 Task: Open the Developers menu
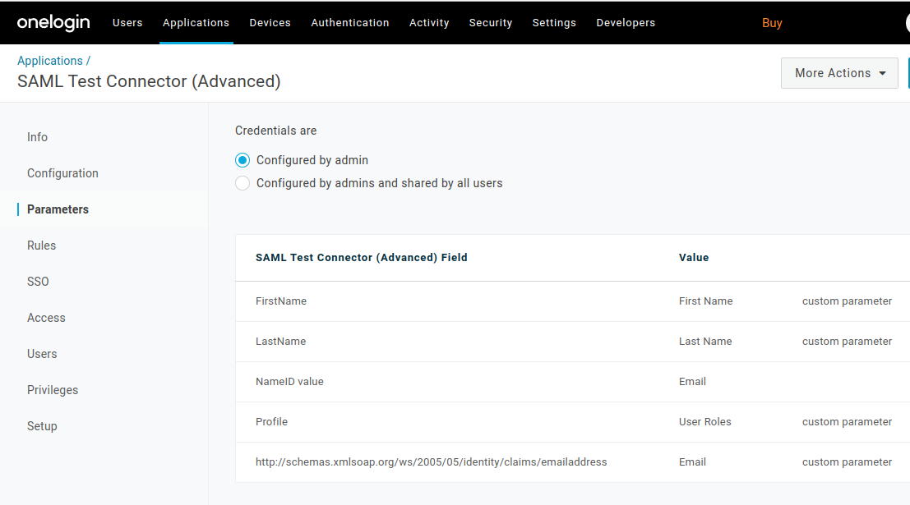tap(626, 23)
